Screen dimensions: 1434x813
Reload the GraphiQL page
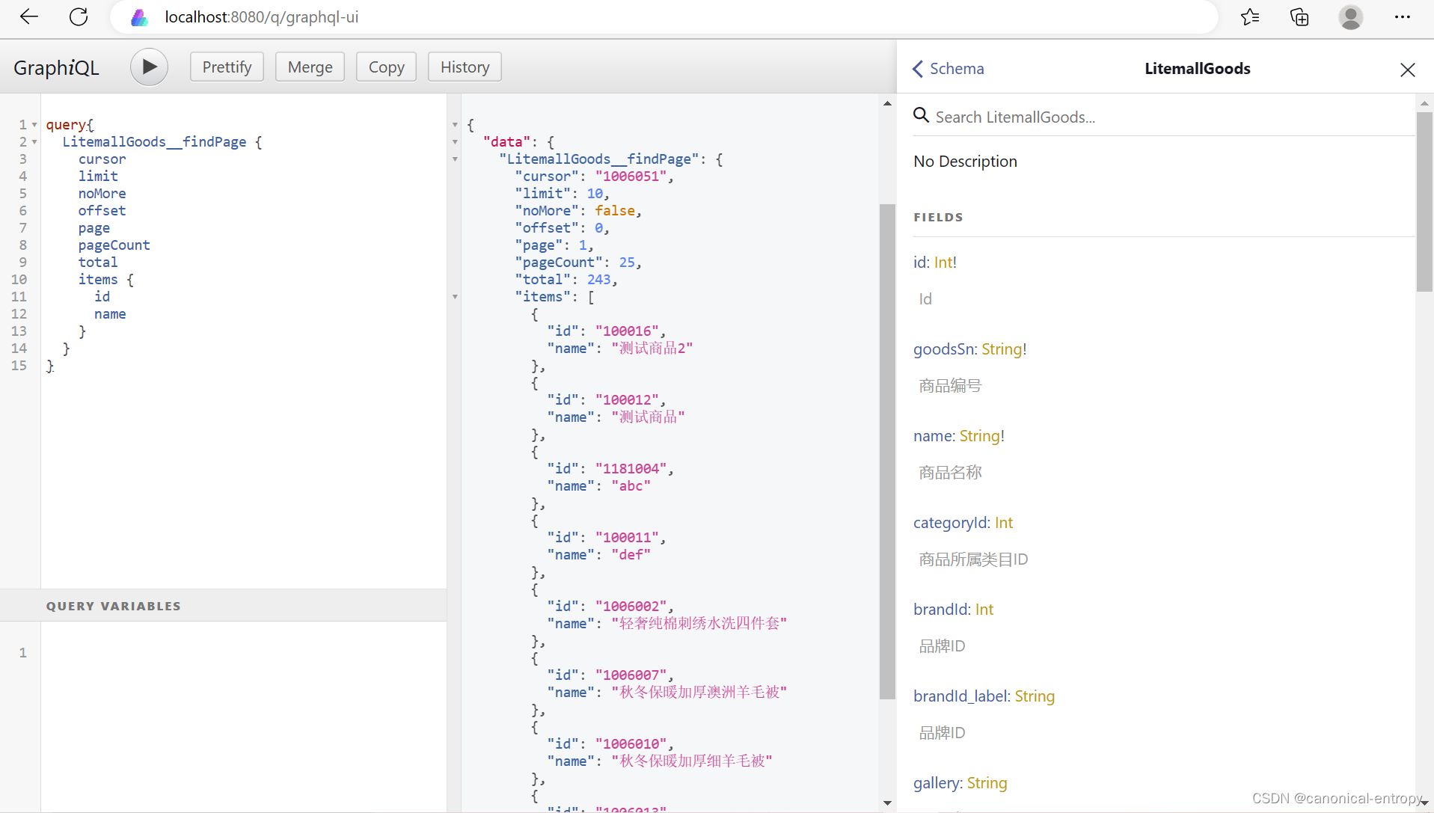79,17
